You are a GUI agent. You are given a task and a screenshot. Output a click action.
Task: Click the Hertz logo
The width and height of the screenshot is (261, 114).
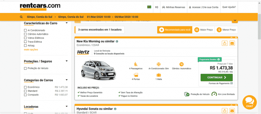pos(83,52)
